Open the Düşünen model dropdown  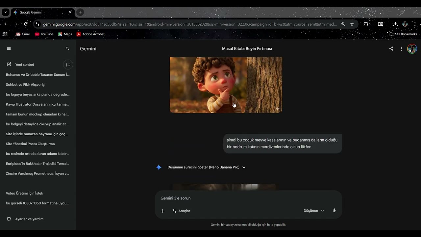pos(314,211)
